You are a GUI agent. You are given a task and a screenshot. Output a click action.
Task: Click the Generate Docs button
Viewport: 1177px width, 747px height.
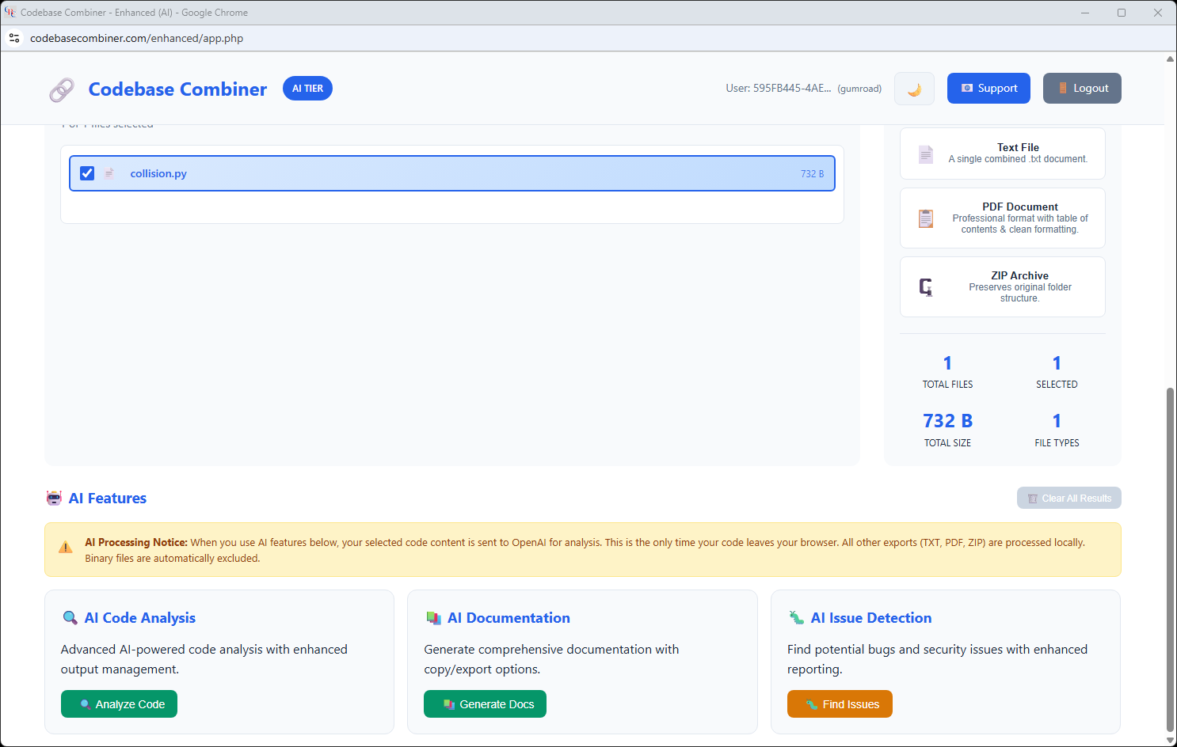click(485, 704)
